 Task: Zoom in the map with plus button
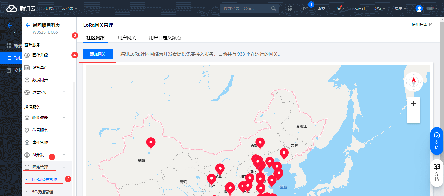coord(414,104)
